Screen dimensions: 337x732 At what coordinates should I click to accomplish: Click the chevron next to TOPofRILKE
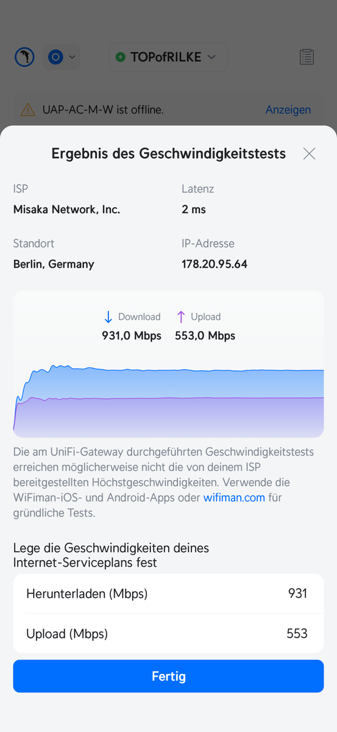211,57
